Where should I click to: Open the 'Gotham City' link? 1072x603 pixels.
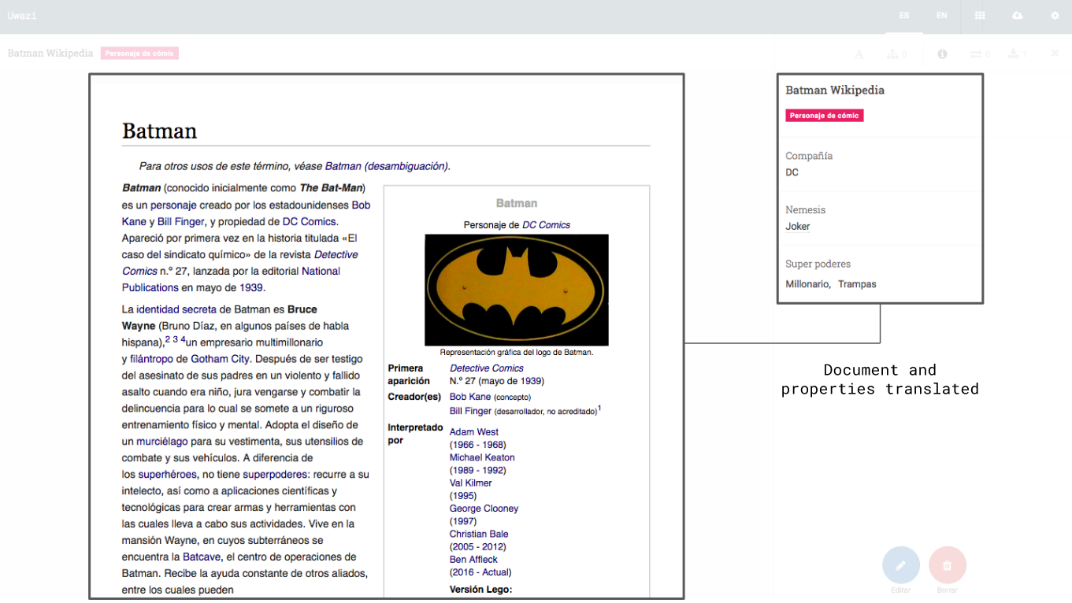pyautogui.click(x=220, y=359)
